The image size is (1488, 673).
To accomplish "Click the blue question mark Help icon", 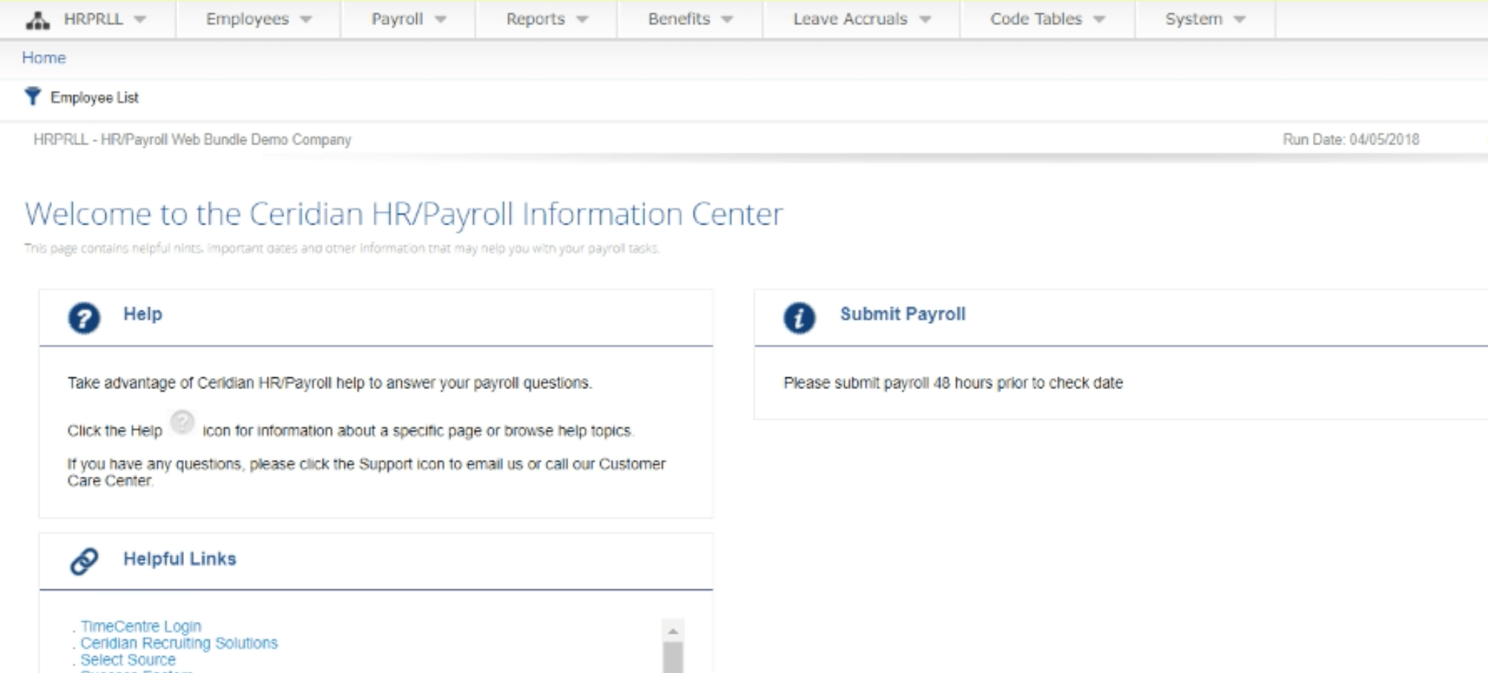I will coord(84,318).
